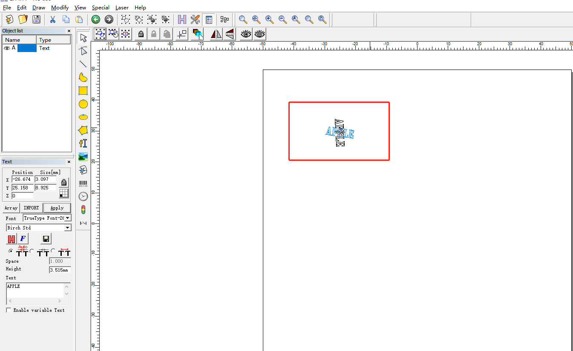Click the Height value field

(x=60, y=270)
